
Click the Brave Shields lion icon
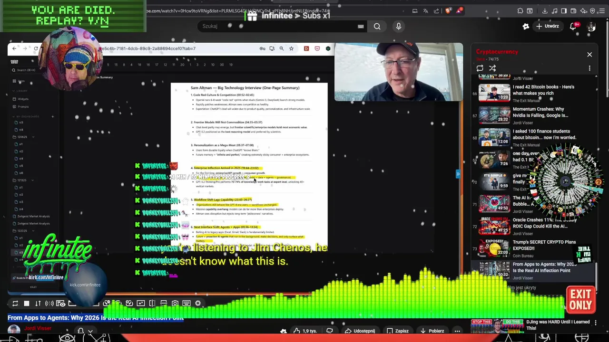tap(448, 10)
